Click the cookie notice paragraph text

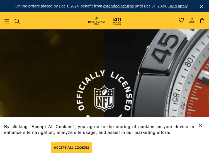coord(99,130)
